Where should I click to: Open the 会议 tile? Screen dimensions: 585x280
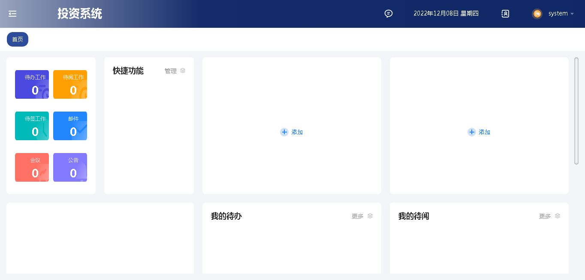pyautogui.click(x=32, y=167)
